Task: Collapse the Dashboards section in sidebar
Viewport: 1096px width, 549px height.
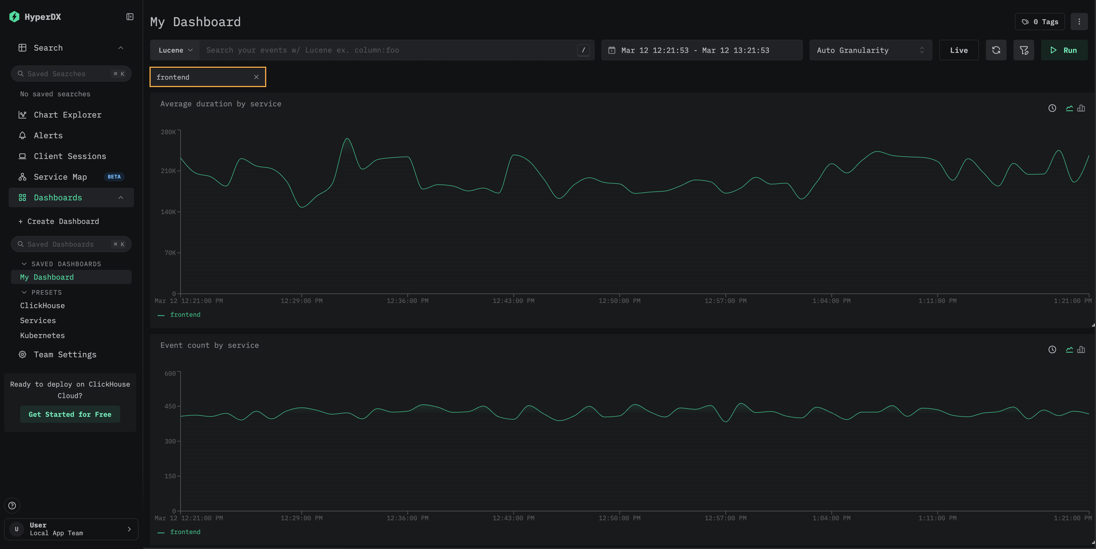Action: 121,197
